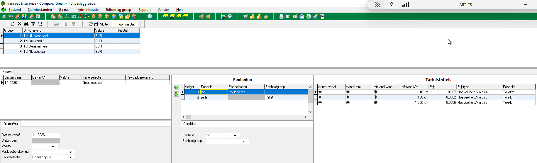Click the Datum vanaf field in Parameters
This screenshot has width=537, height=163.
click(x=46, y=135)
